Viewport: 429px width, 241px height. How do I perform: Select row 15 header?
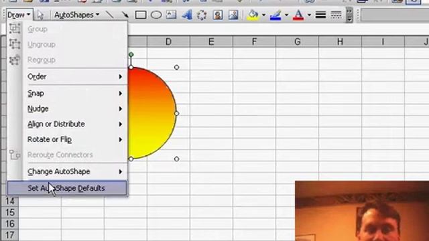pyautogui.click(x=9, y=213)
